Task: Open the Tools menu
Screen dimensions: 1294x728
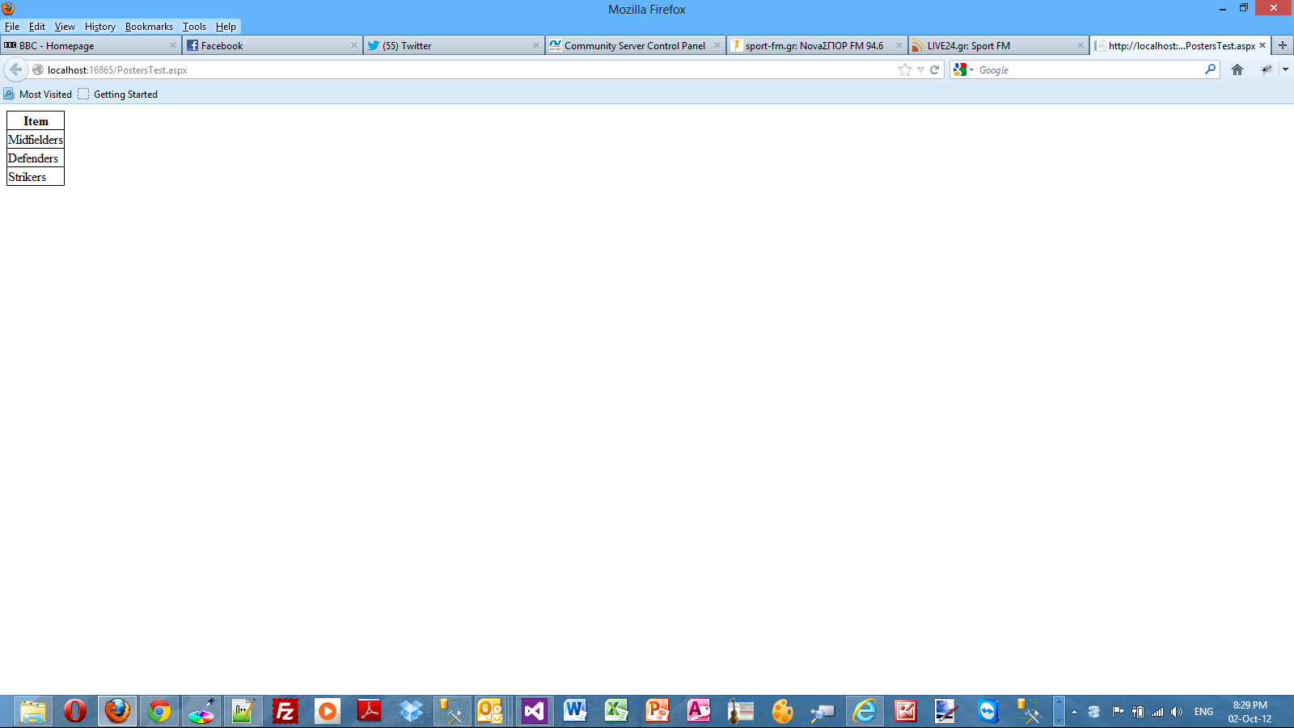Action: 194,27
